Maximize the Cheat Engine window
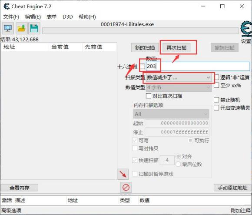 (222, 7)
